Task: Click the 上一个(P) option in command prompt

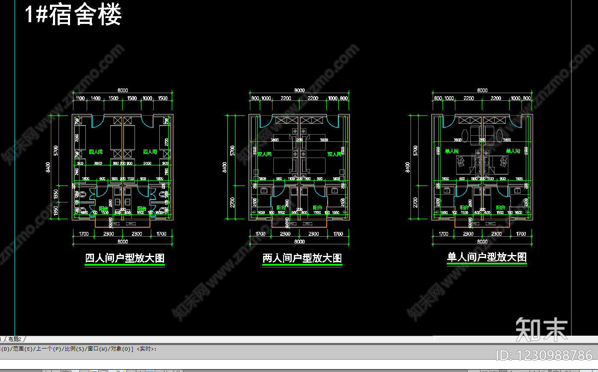Action: 49,349
